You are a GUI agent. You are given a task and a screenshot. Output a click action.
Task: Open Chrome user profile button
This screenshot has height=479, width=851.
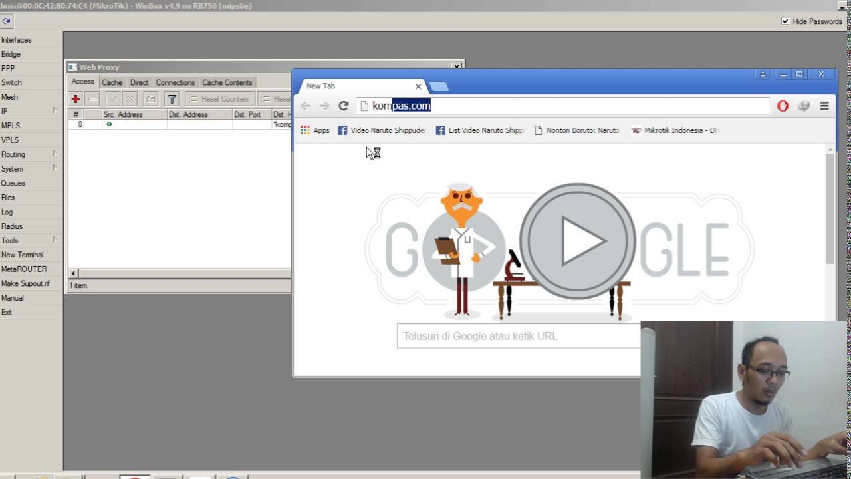pyautogui.click(x=763, y=74)
